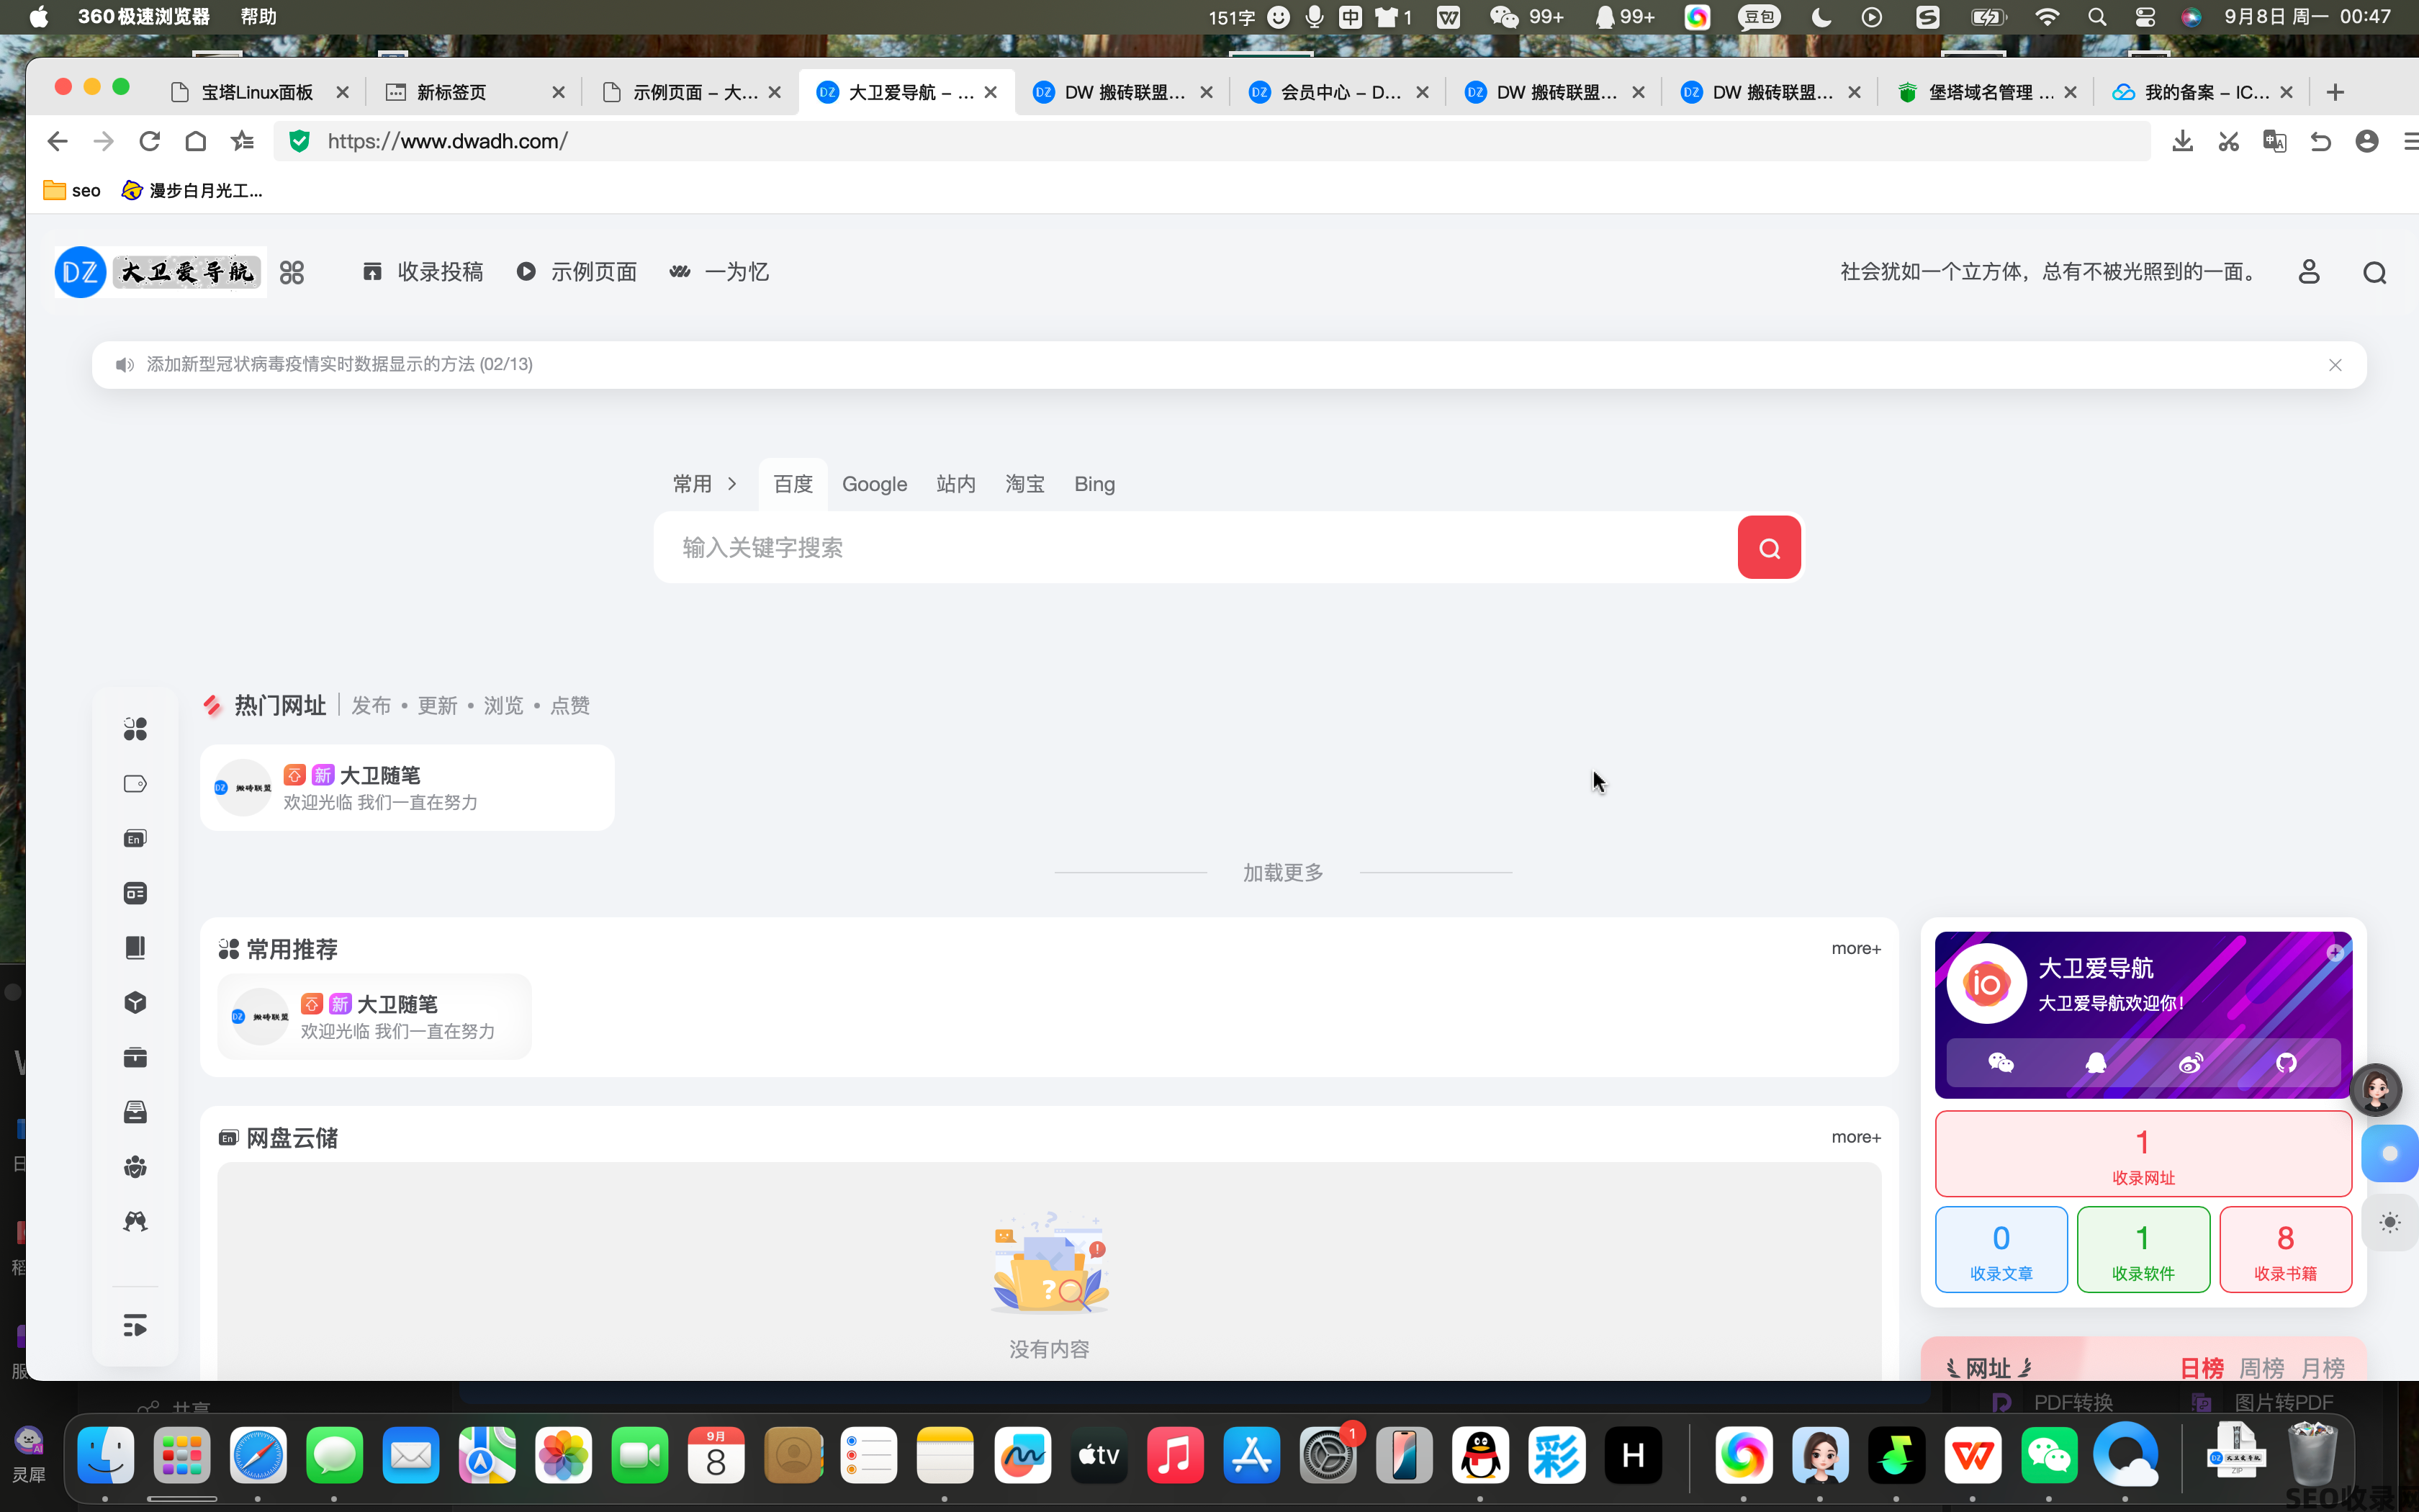Expand the 常用 search category
The image size is (2419, 1512).
point(705,484)
